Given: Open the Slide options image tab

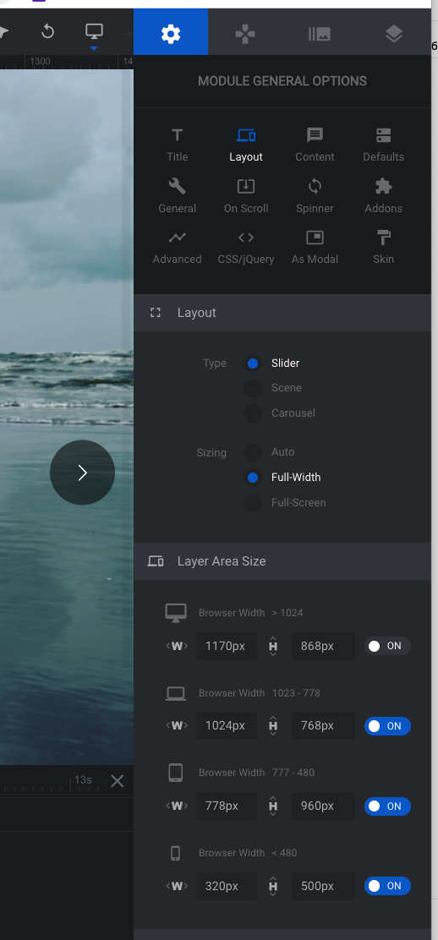Looking at the screenshot, I should click(320, 34).
